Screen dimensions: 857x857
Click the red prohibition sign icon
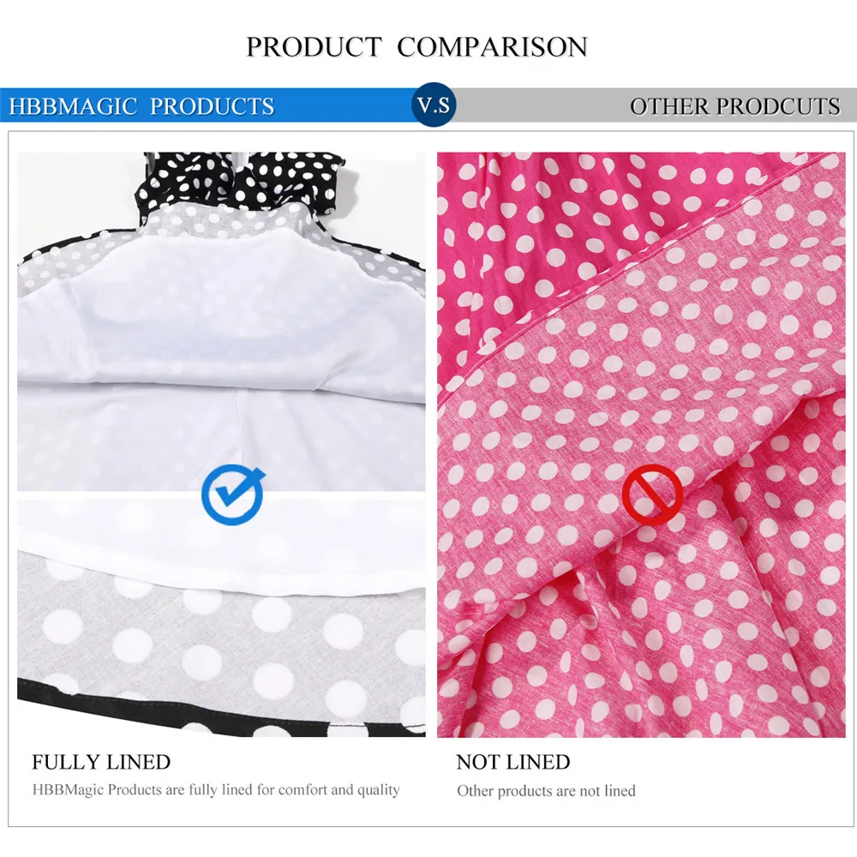pyautogui.click(x=652, y=495)
